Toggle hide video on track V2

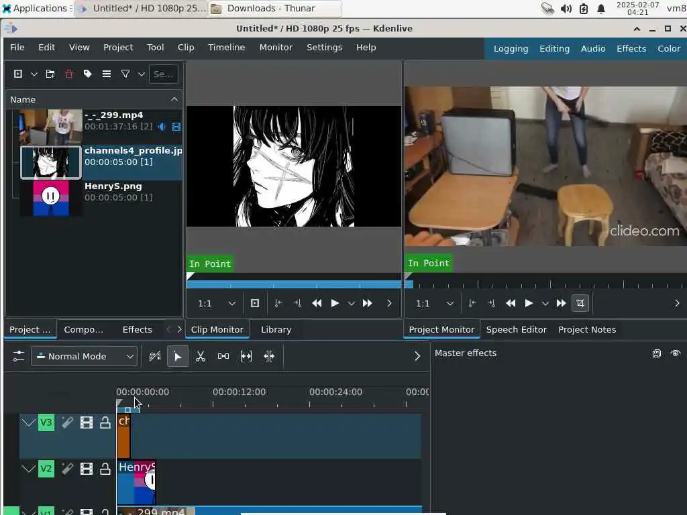pos(87,469)
